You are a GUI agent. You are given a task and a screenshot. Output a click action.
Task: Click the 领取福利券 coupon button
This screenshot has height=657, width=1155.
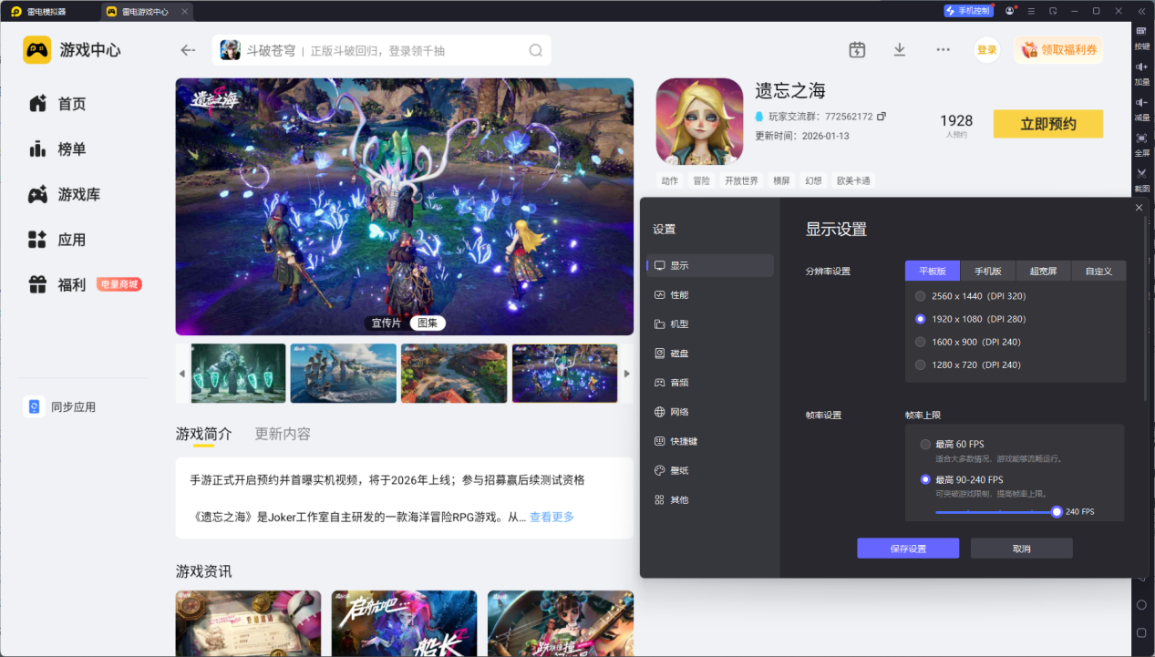click(1058, 50)
